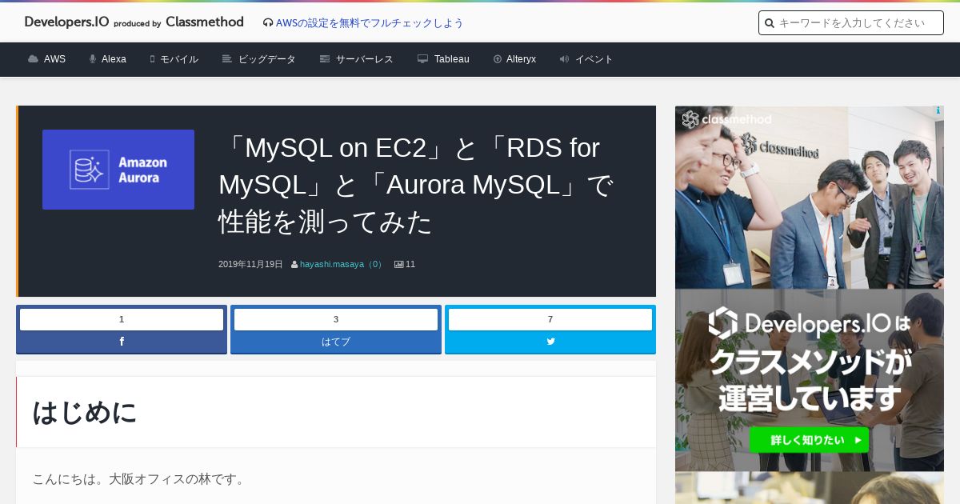Click the はじめに section heading
Screen dimensions: 960x504
pyautogui.click(x=85, y=412)
